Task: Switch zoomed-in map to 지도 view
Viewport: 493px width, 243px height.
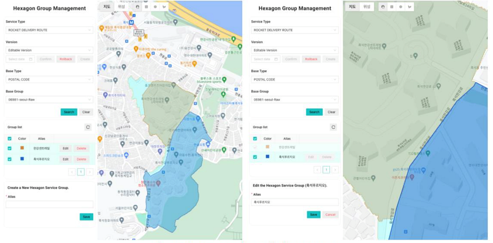Action: click(x=352, y=7)
